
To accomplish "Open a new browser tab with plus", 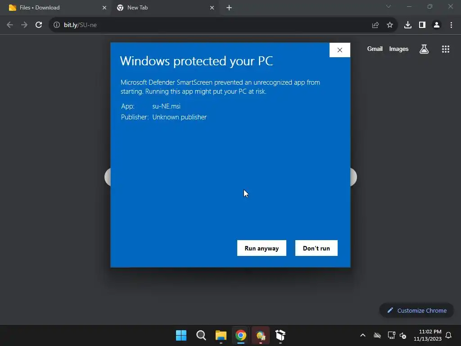I will click(229, 8).
